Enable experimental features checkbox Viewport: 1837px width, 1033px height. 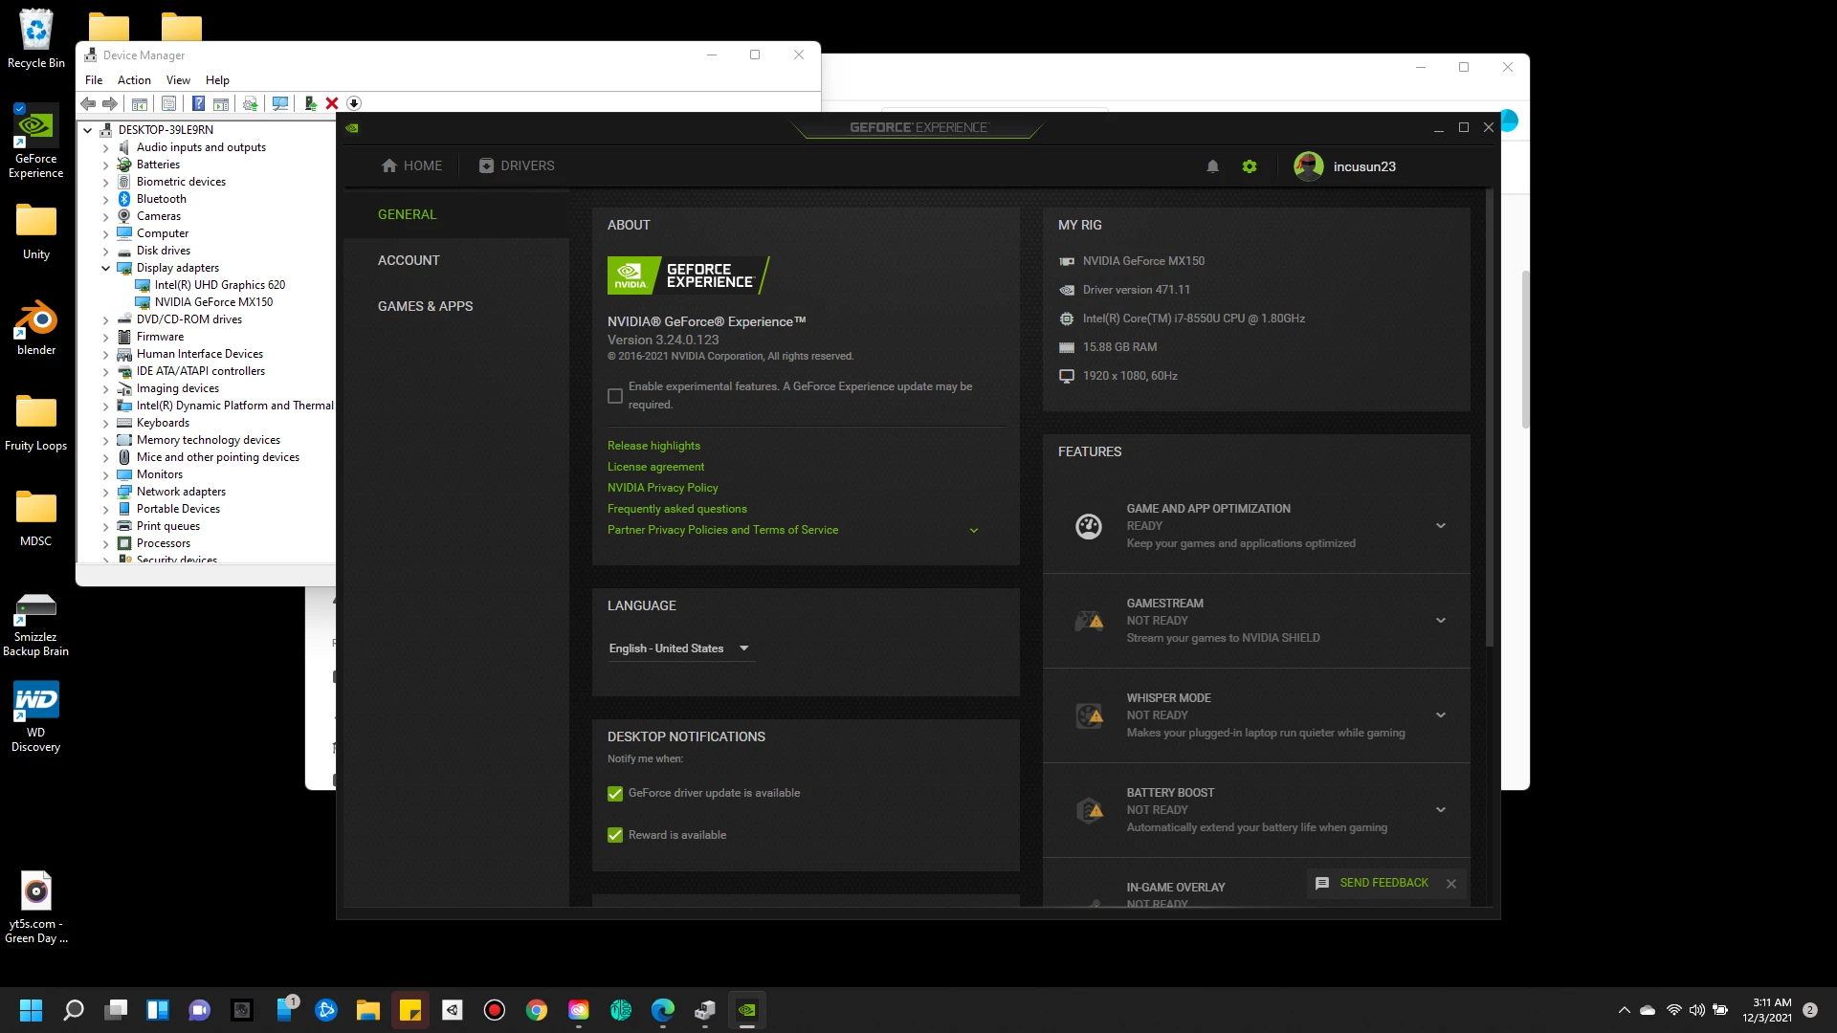615,396
